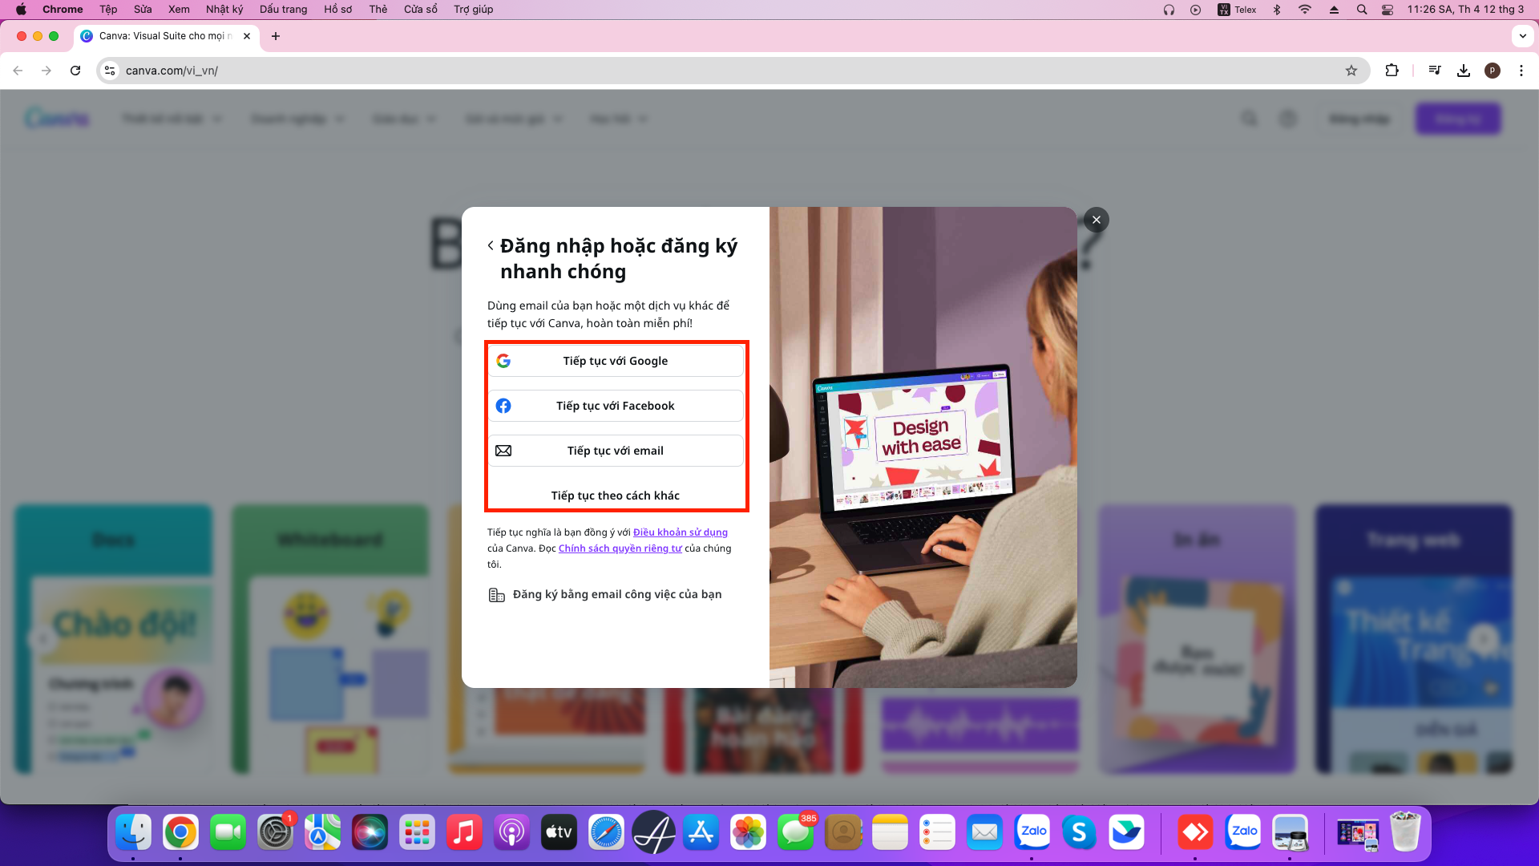This screenshot has width=1539, height=866.
Task: Open Podcasts from the Dock
Action: [511, 833]
